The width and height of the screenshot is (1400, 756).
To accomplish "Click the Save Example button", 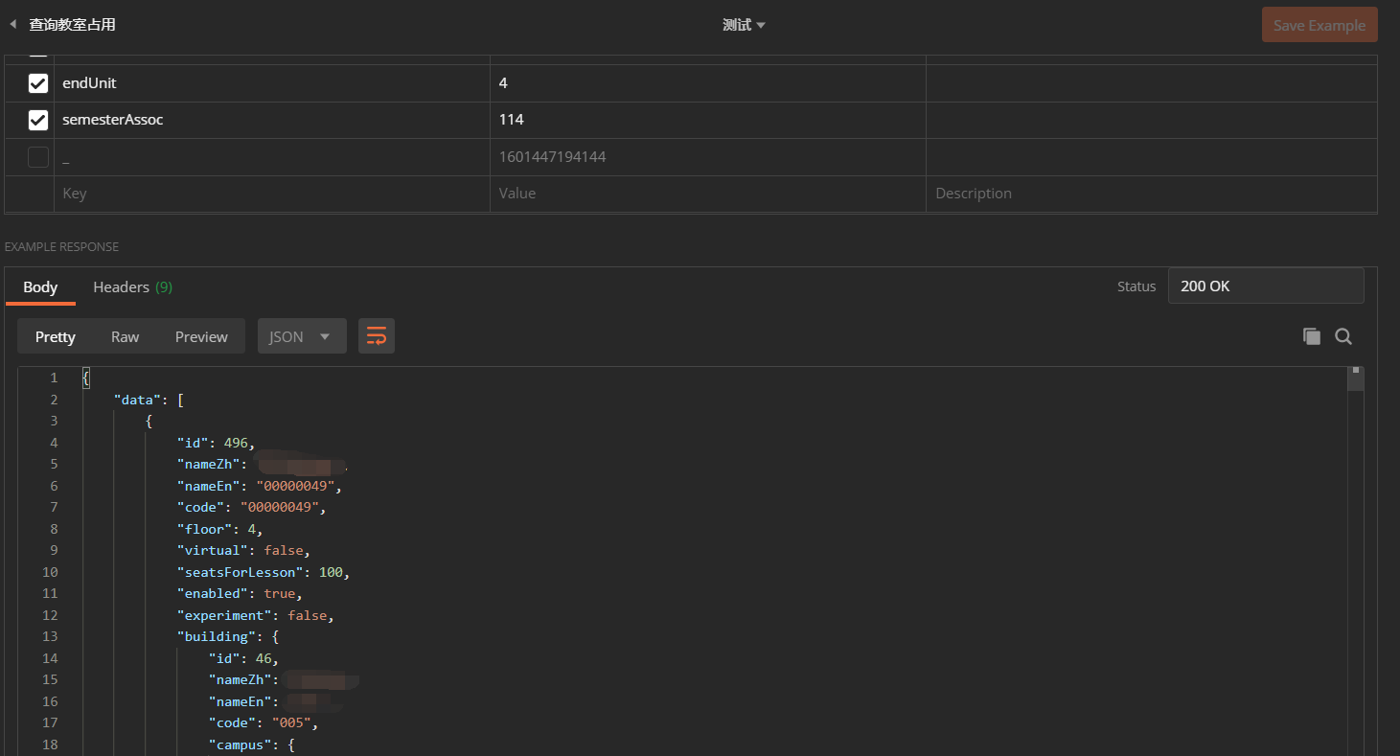I will pyautogui.click(x=1319, y=25).
